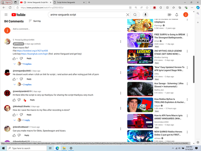Like the comment by nonoguedjou5682
This screenshot has width=201, height=151.
14,79
